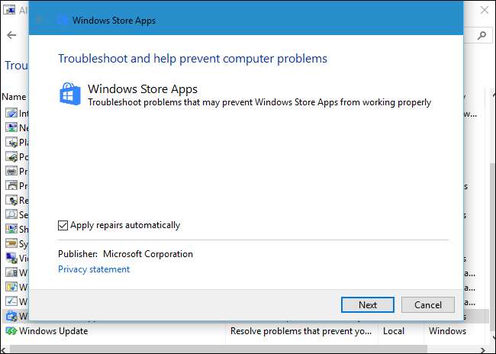This screenshot has height=354, width=496.
Task: Click the small icon in the dialog title bar
Action: tap(62, 20)
